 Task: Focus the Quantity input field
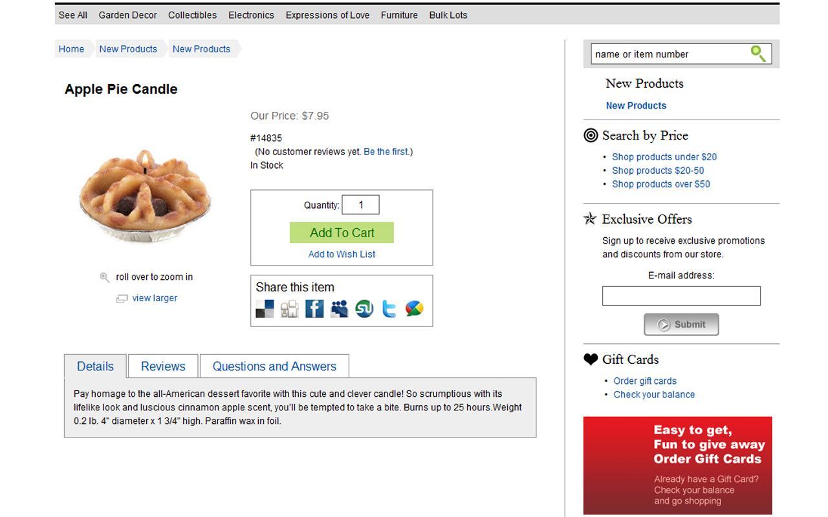point(360,205)
